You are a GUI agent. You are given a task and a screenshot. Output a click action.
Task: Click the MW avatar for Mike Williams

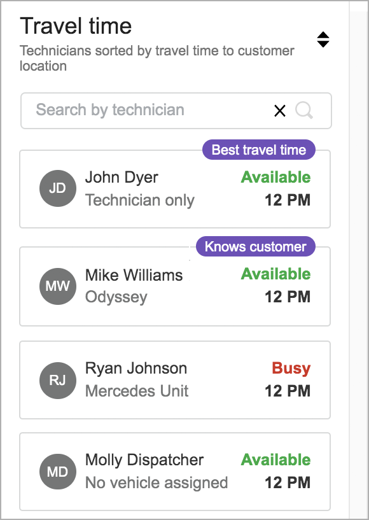[x=58, y=286]
